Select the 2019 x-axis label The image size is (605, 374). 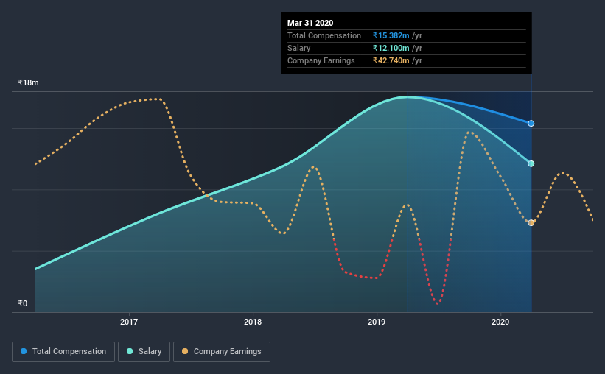click(377, 322)
